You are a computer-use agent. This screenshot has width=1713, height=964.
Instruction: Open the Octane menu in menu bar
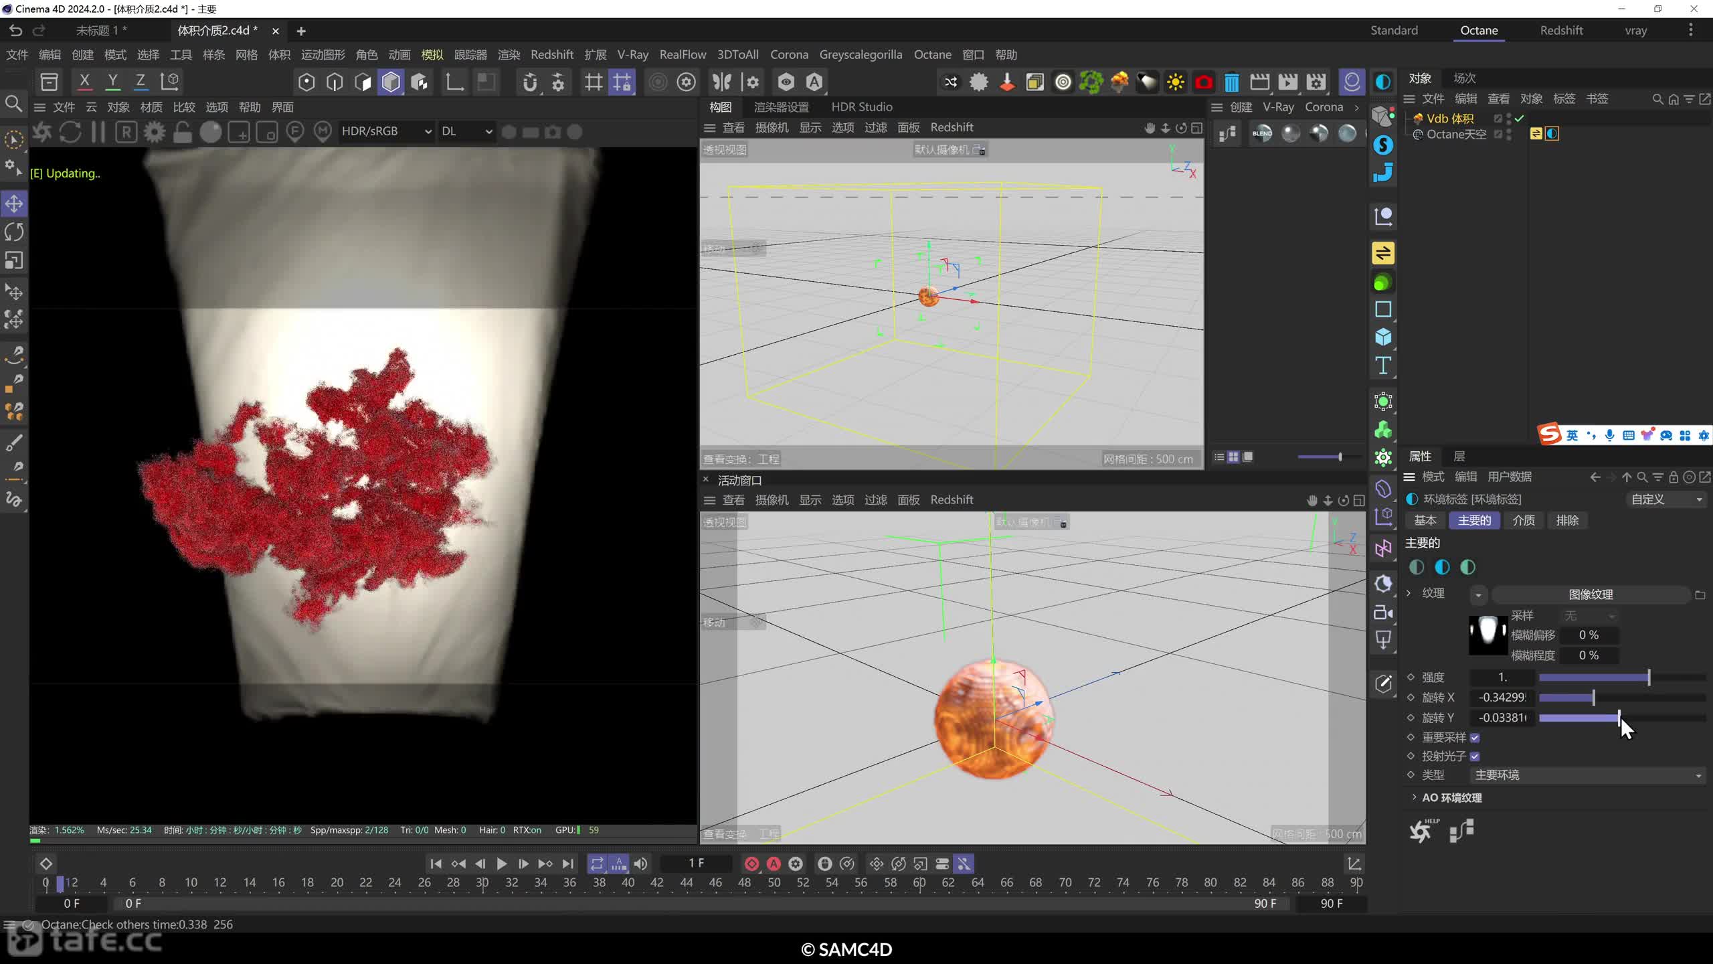[x=932, y=55]
